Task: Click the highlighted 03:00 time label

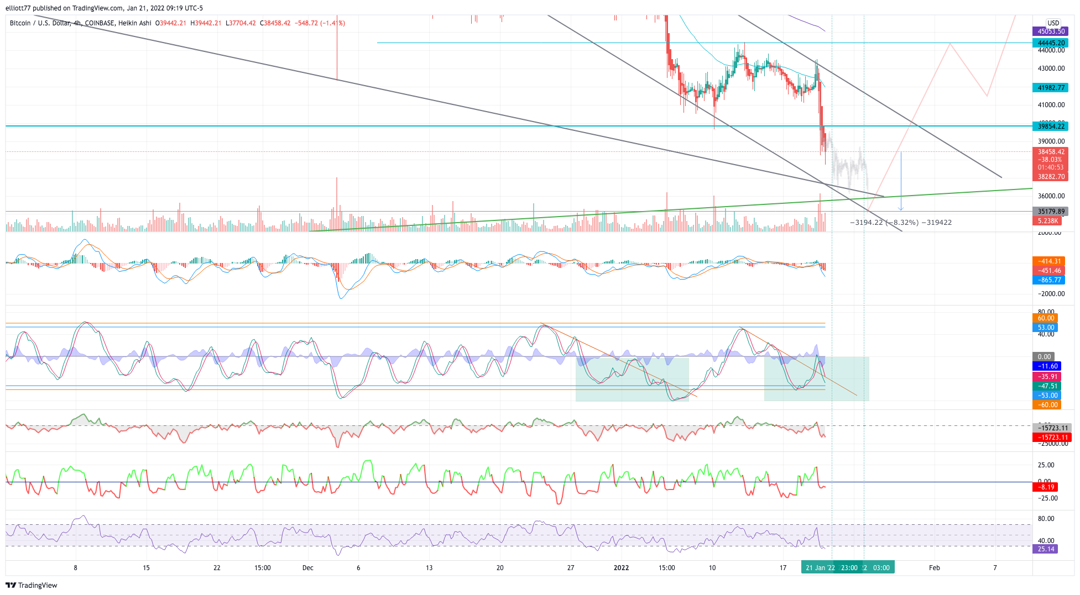Action: [x=880, y=568]
